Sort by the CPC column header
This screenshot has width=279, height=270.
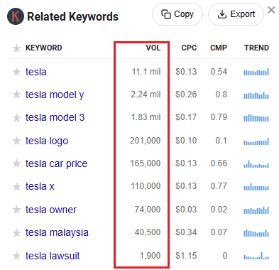click(189, 48)
